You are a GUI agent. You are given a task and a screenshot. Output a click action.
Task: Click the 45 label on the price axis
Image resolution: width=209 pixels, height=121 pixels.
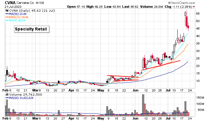tap(198, 29)
